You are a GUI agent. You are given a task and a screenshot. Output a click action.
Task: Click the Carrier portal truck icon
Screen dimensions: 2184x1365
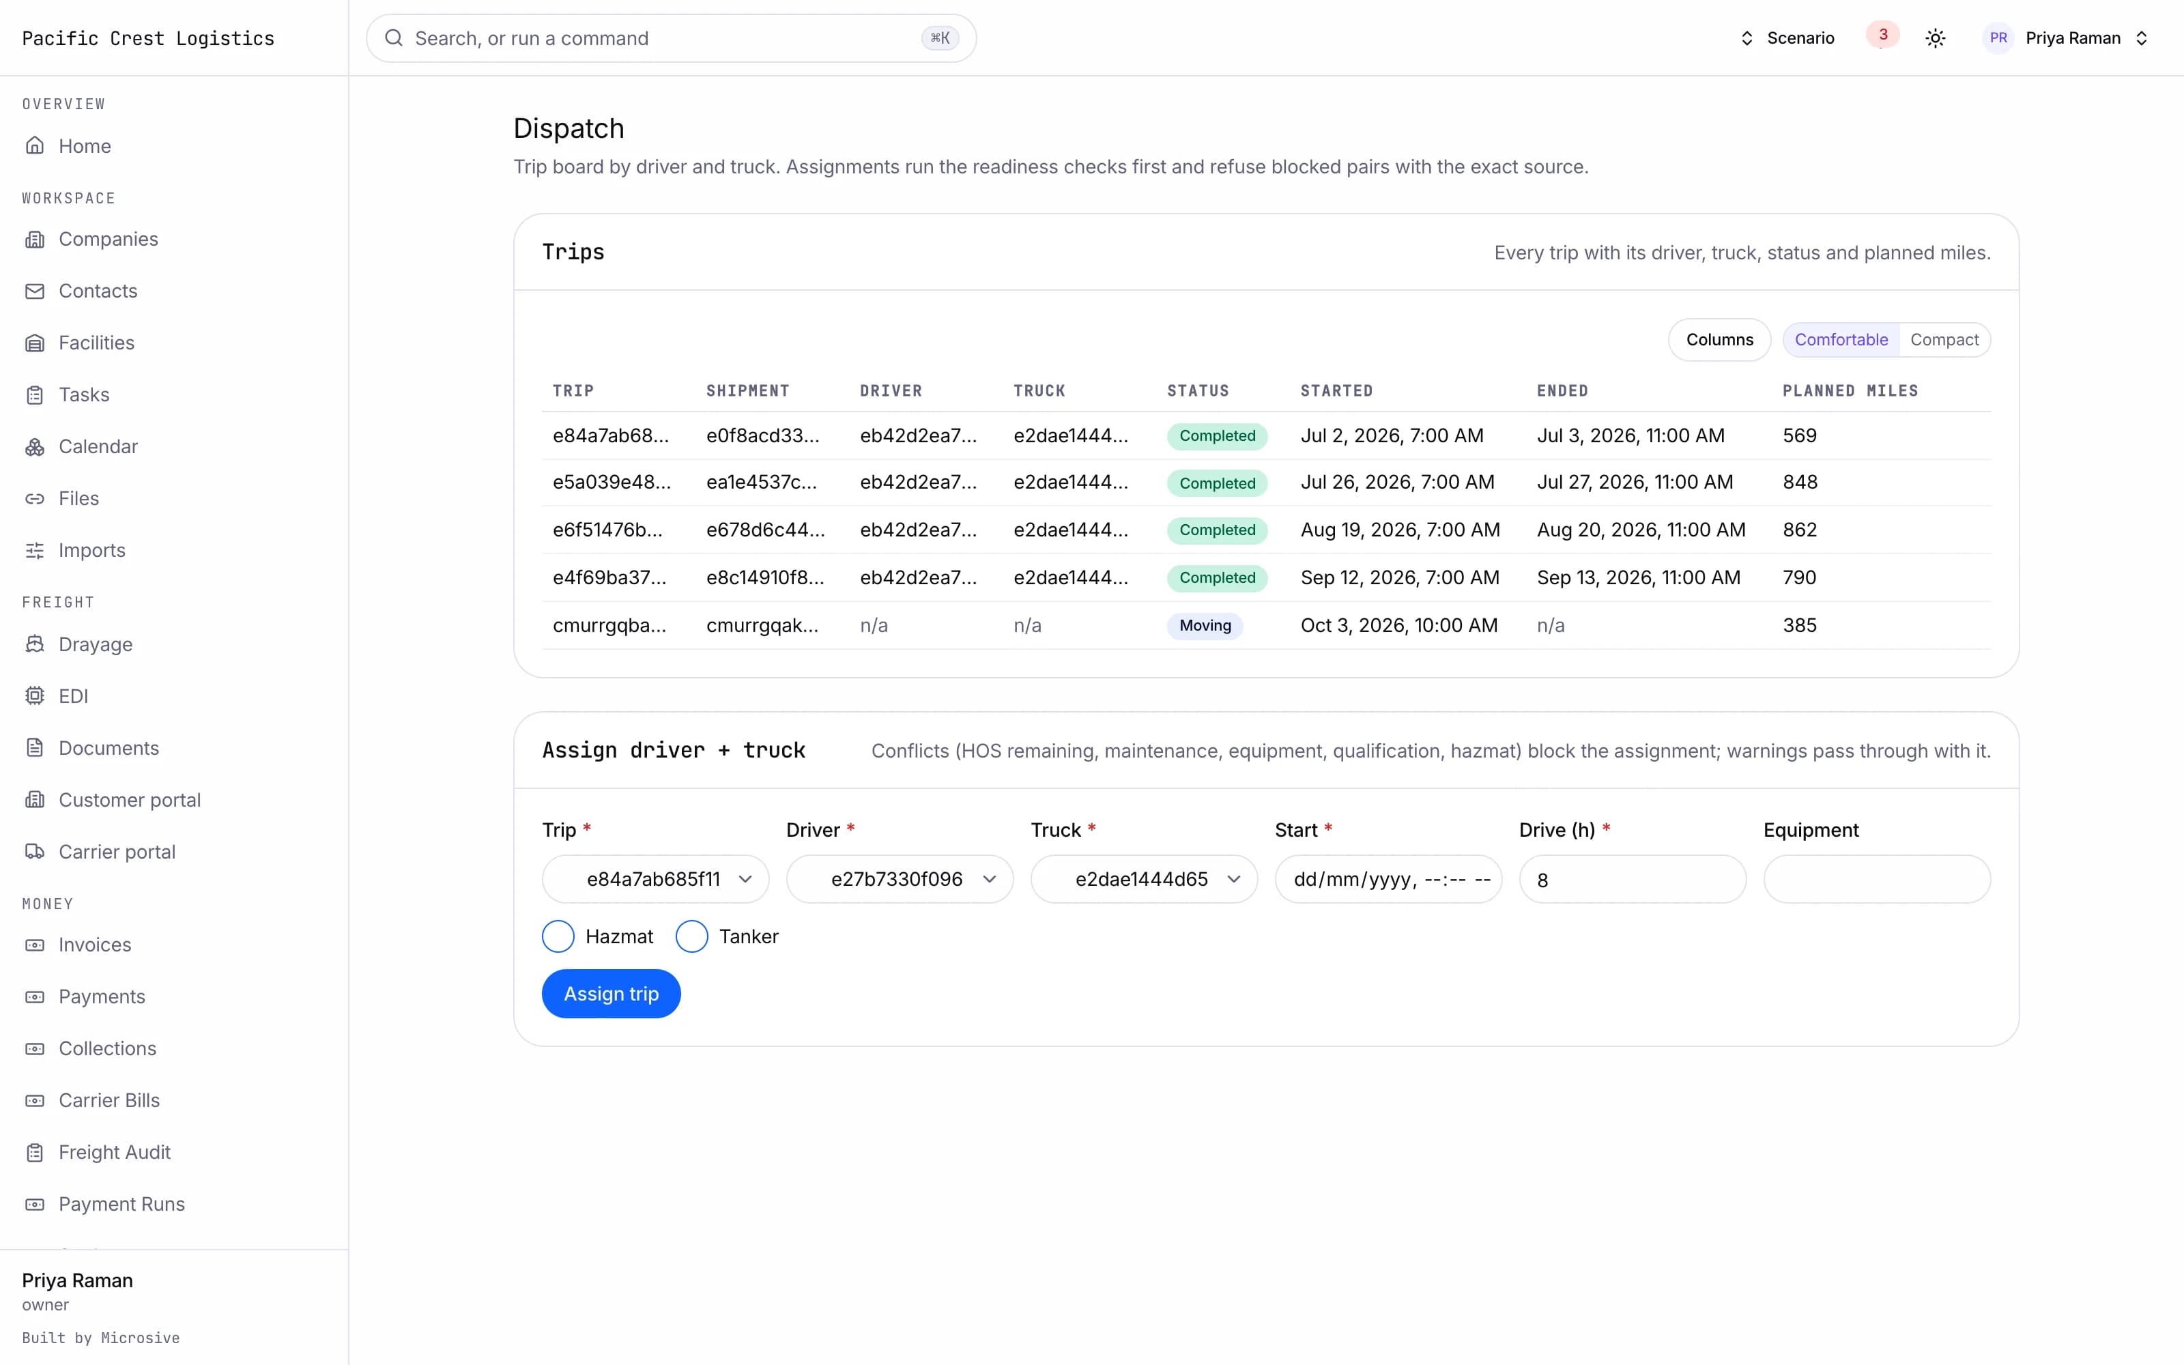tap(34, 852)
